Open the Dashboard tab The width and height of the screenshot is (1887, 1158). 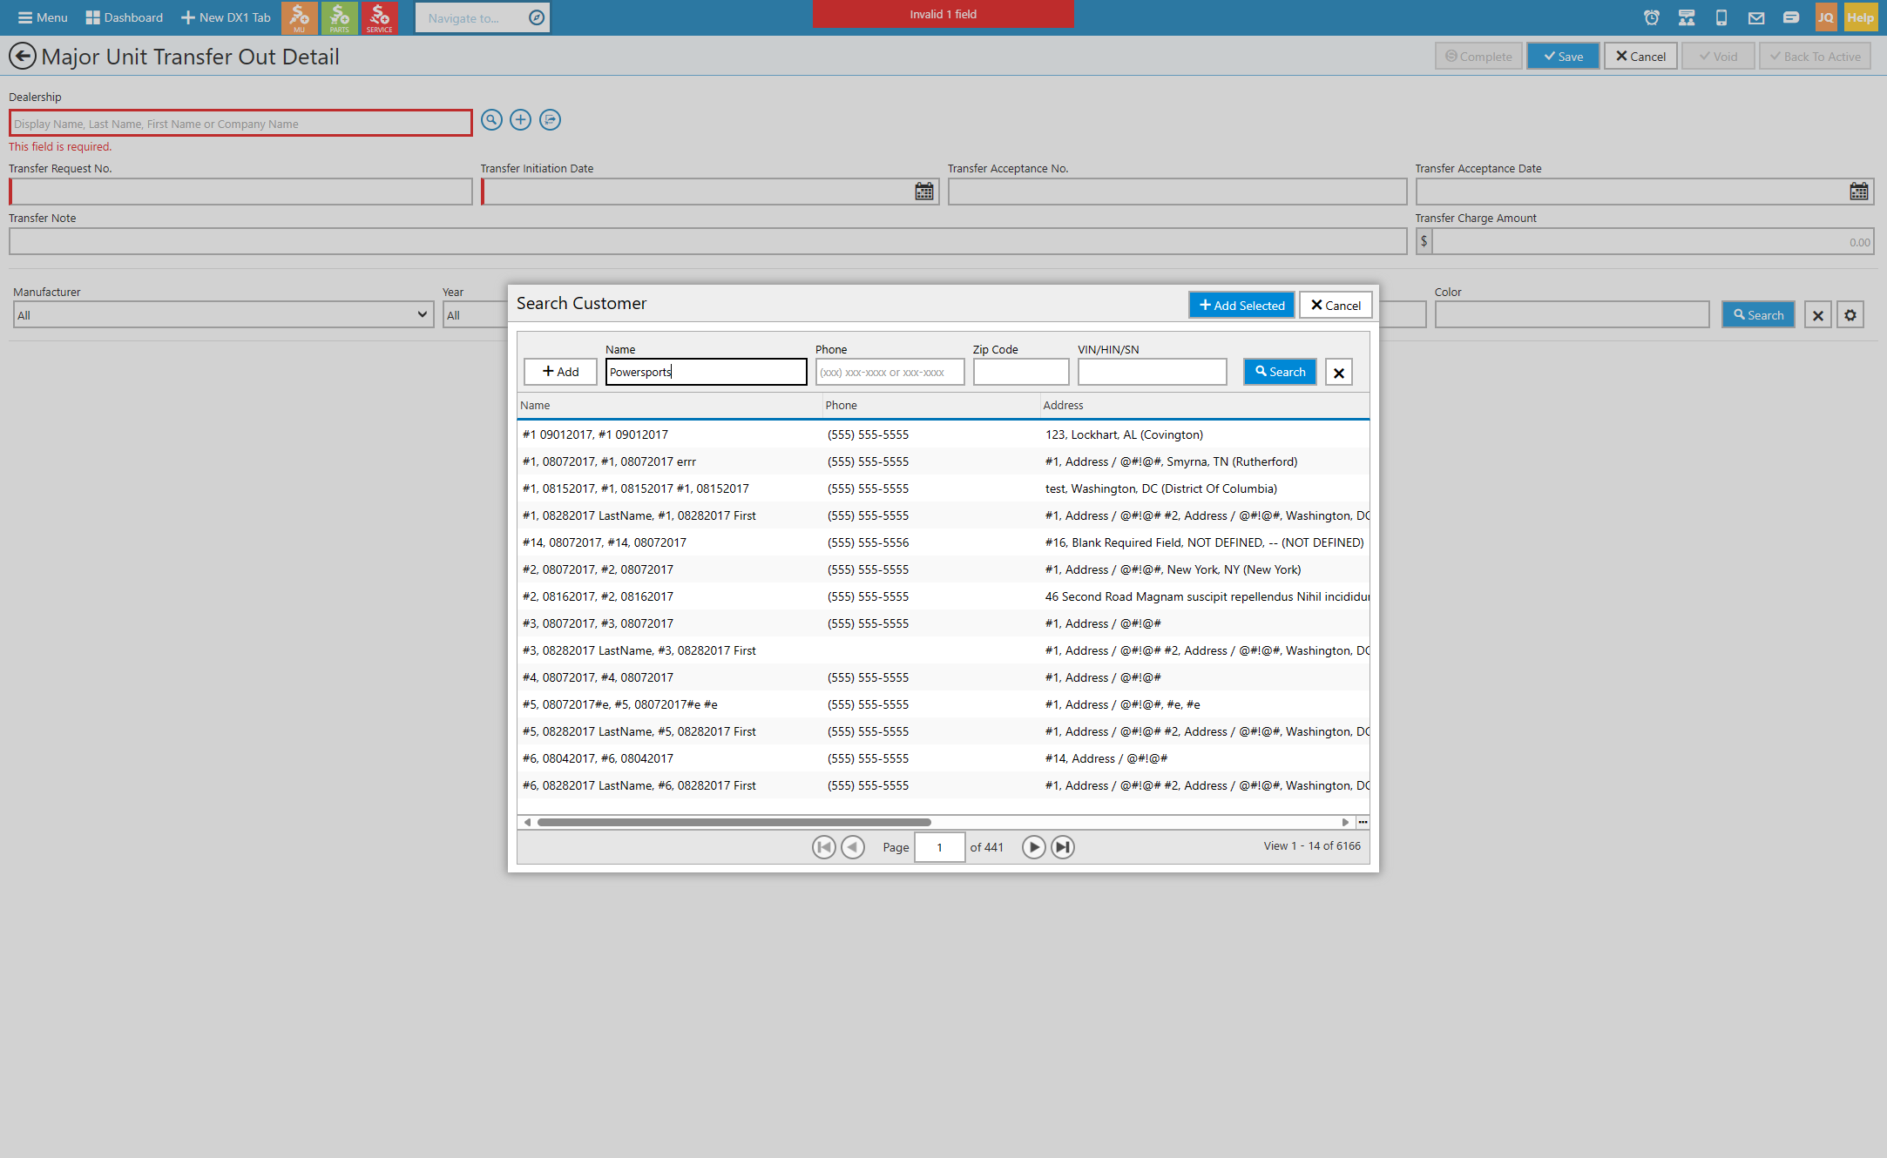click(124, 17)
